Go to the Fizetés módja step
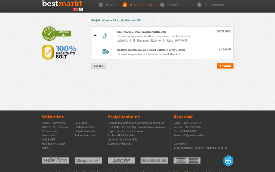The image size is (275, 172). (178, 5)
